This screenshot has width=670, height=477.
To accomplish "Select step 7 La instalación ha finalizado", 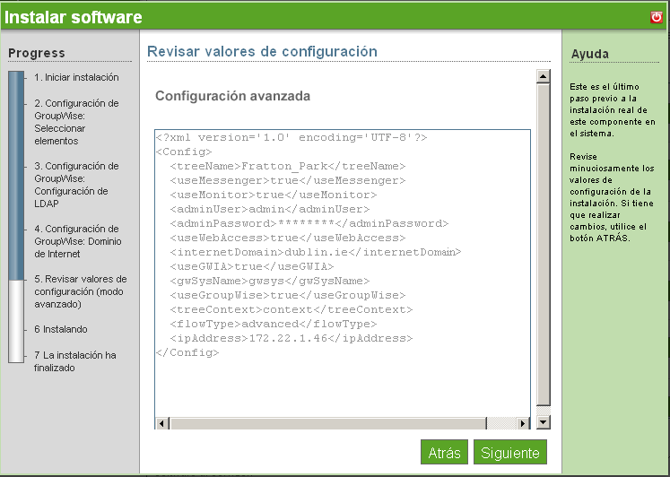I will (x=74, y=361).
